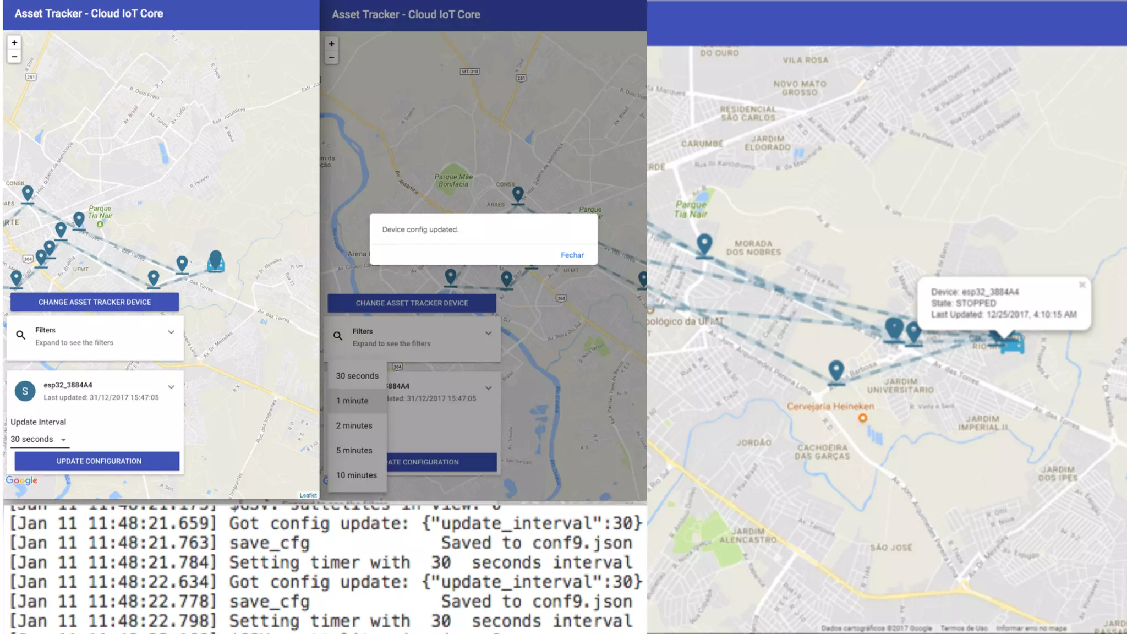
Task: Expand the Filters panel in left view
Action: pyautogui.click(x=171, y=332)
